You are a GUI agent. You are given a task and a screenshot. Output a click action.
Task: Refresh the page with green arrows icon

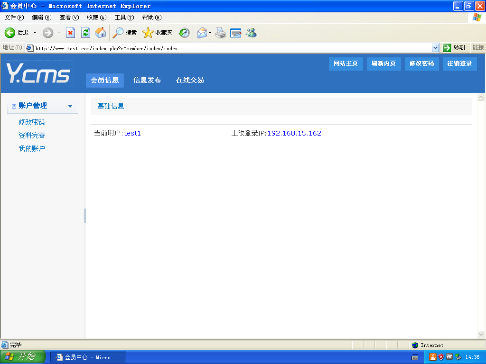click(x=85, y=33)
